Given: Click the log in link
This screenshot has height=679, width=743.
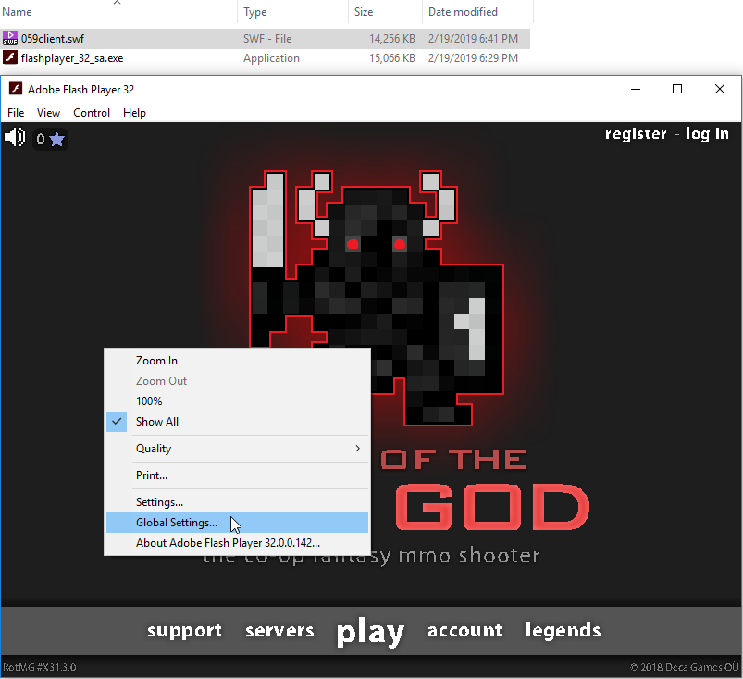Looking at the screenshot, I should point(707,134).
